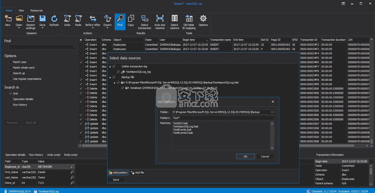Close the Add pattern dialog
This screenshot has width=375, height=193.
273,102
